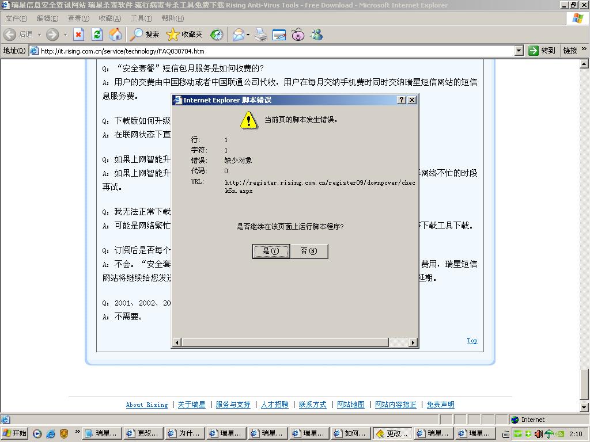
Task: Close the script error dialog
Action: 413,100
